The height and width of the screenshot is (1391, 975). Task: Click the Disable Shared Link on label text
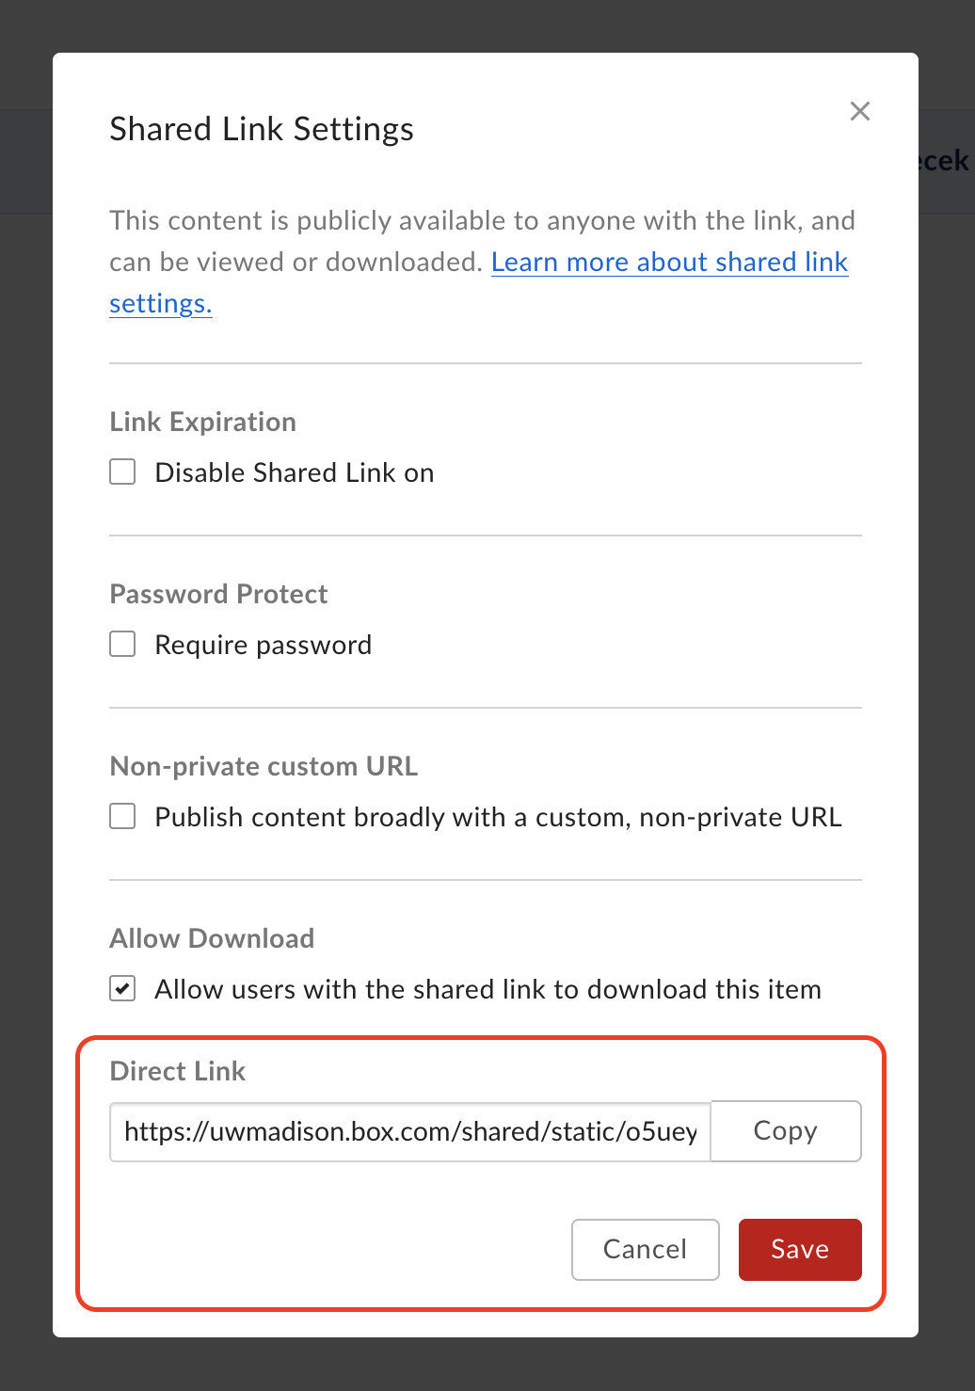tap(295, 472)
